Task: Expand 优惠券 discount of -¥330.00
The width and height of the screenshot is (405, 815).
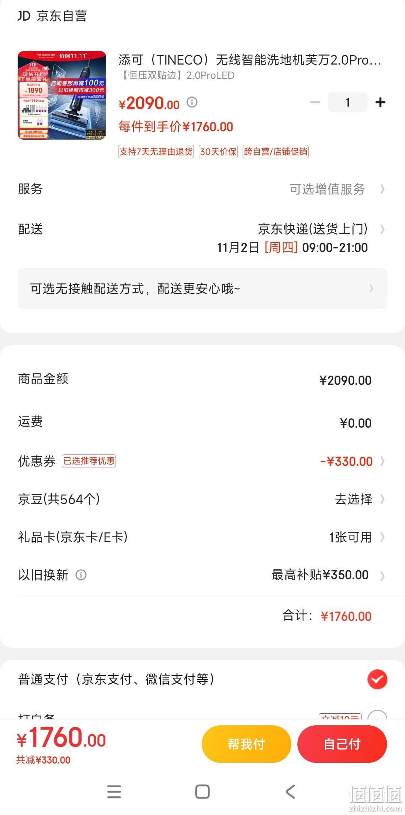Action: [x=202, y=461]
